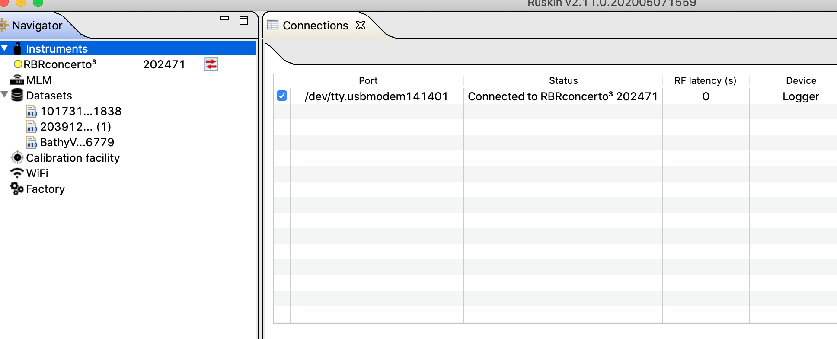Select the WiFi entry in Navigator

(x=37, y=173)
